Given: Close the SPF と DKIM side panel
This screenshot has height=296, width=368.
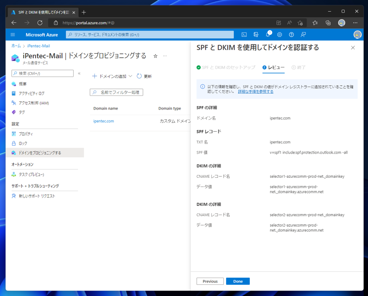Looking at the screenshot, I should point(353,47).
